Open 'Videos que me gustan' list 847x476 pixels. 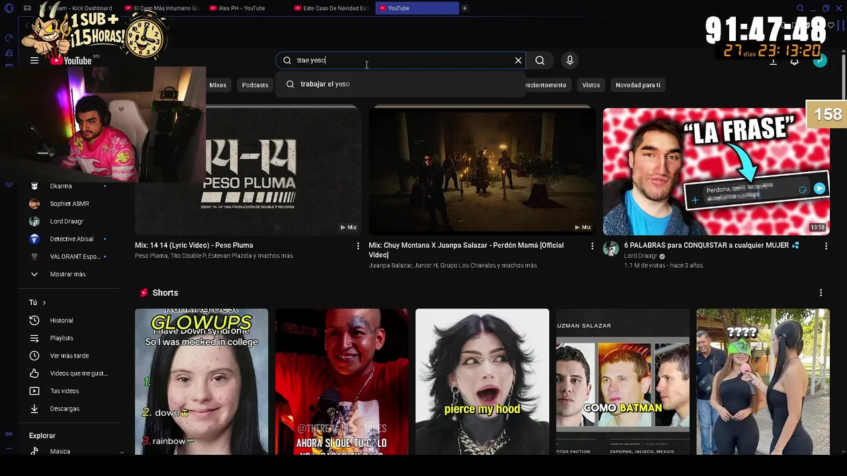point(69,374)
